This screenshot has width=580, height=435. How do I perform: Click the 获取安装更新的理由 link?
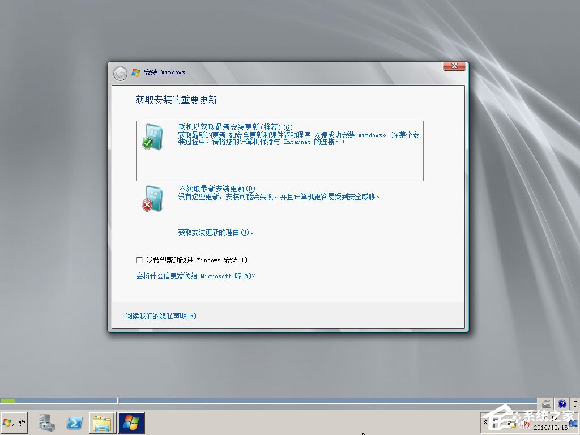[214, 232]
